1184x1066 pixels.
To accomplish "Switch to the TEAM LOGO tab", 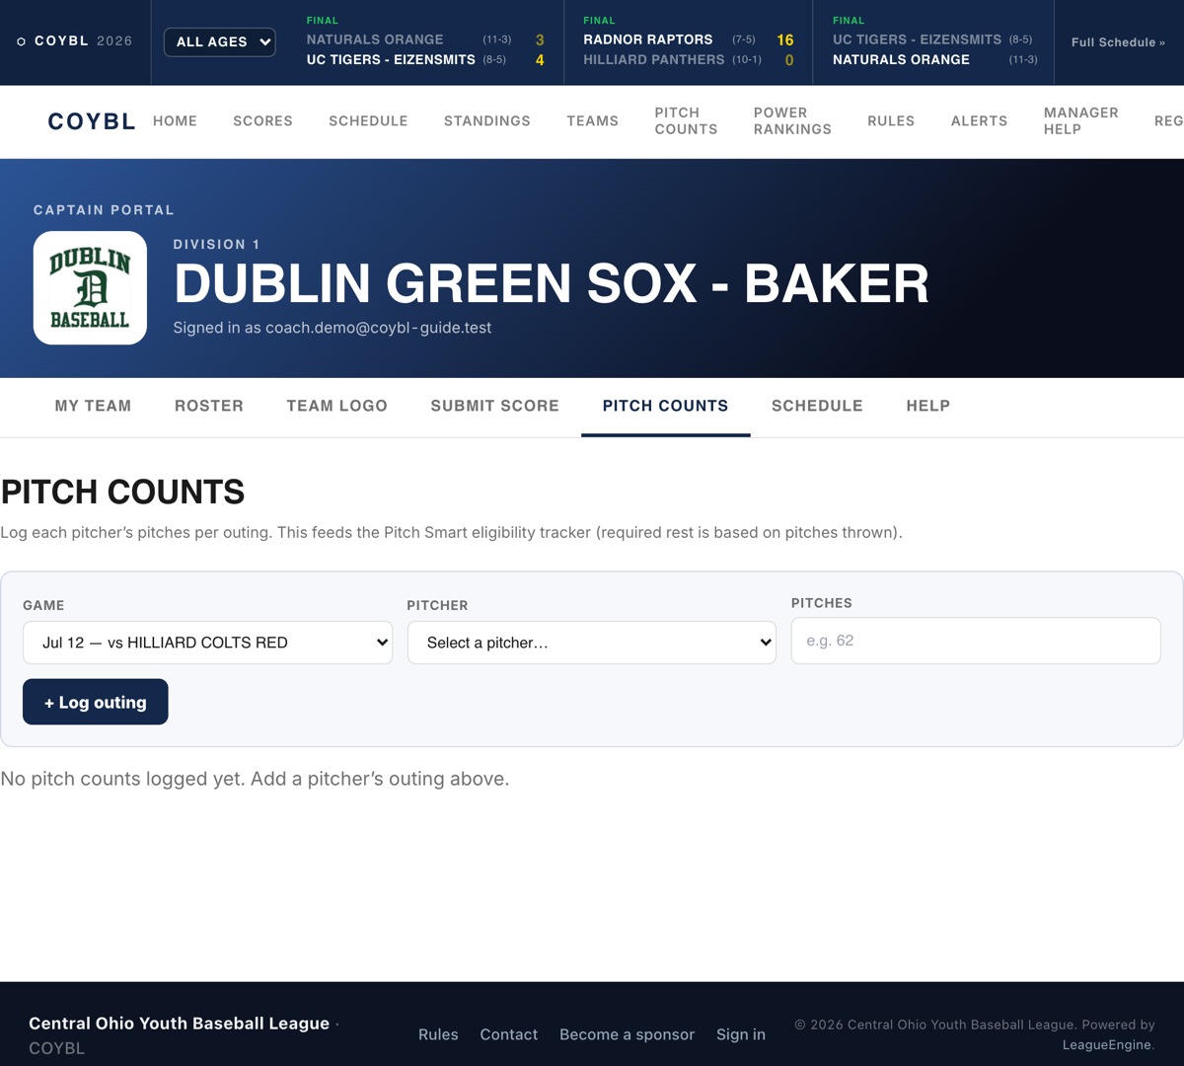I will 337,406.
